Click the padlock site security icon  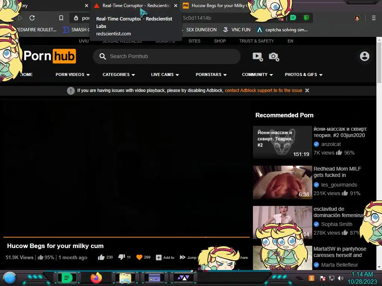(x=76, y=18)
